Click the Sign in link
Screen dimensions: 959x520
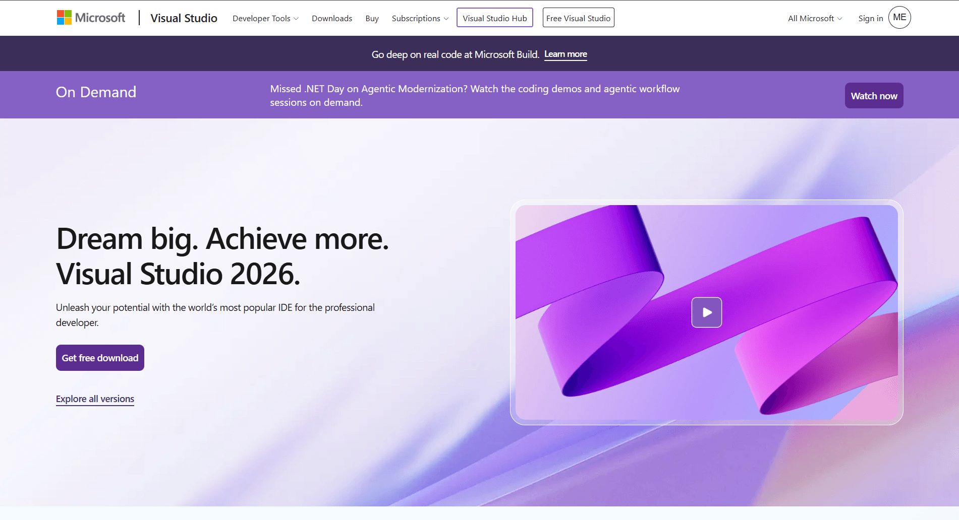coord(871,18)
